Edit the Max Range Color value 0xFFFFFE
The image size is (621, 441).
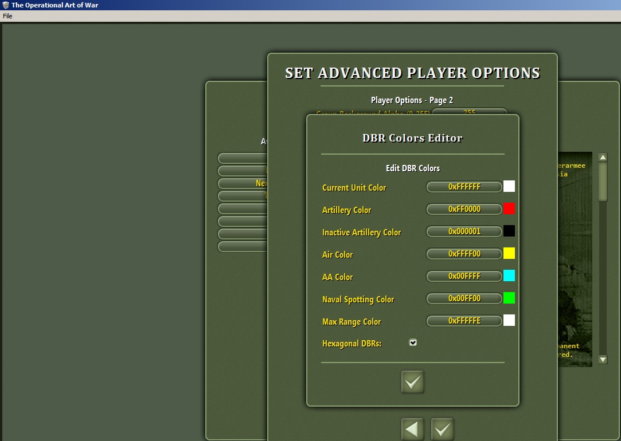pyautogui.click(x=464, y=321)
